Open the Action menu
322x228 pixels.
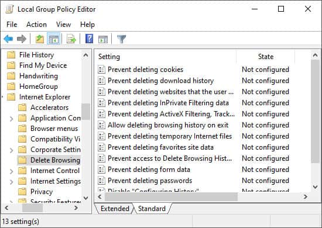click(36, 25)
